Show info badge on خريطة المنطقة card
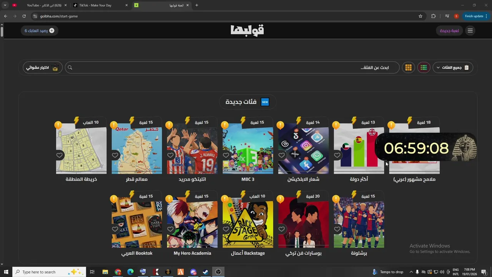The height and width of the screenshot is (277, 492). point(58,125)
